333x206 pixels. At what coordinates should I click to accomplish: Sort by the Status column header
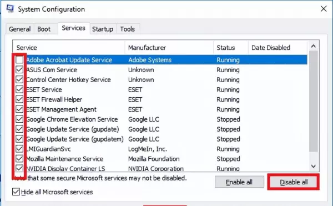[231, 48]
